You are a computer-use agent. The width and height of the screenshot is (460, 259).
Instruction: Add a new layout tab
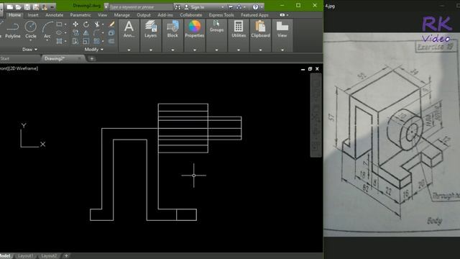[66, 256]
